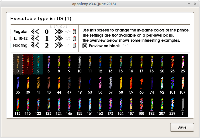Select prince color example 2
The height and width of the screenshot is (138, 200).
38,64
